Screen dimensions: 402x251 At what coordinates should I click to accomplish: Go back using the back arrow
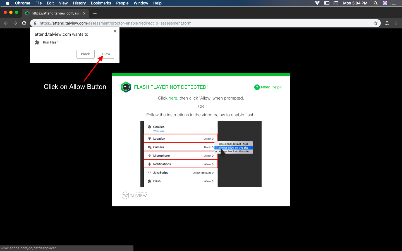coord(6,23)
